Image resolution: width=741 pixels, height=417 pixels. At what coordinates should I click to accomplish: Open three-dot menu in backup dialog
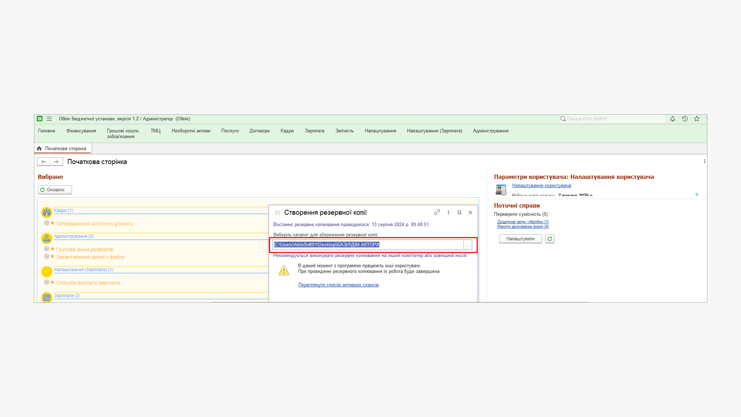pos(448,212)
